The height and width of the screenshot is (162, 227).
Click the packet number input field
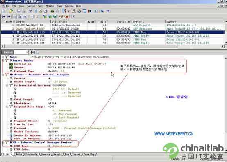pyautogui.click(x=21, y=52)
